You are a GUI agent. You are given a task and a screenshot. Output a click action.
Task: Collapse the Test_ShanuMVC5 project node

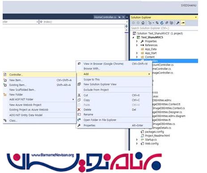(x=133, y=37)
